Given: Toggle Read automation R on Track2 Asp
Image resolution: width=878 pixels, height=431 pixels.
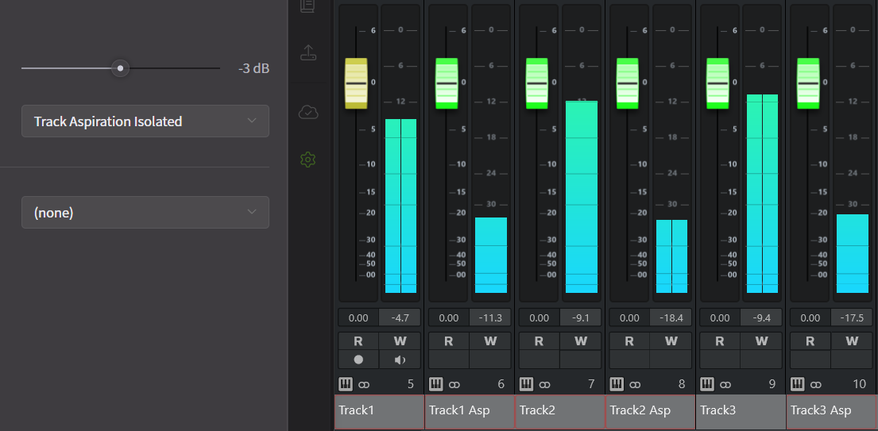Looking at the screenshot, I should (629, 341).
